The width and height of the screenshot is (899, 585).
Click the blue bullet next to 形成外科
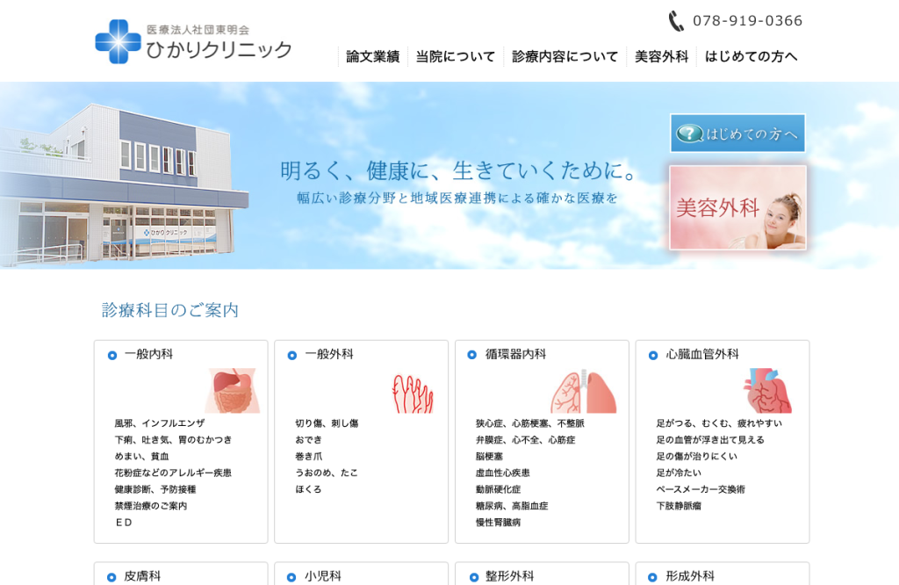(652, 578)
